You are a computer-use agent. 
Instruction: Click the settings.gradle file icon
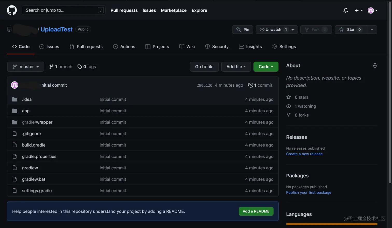click(15, 191)
